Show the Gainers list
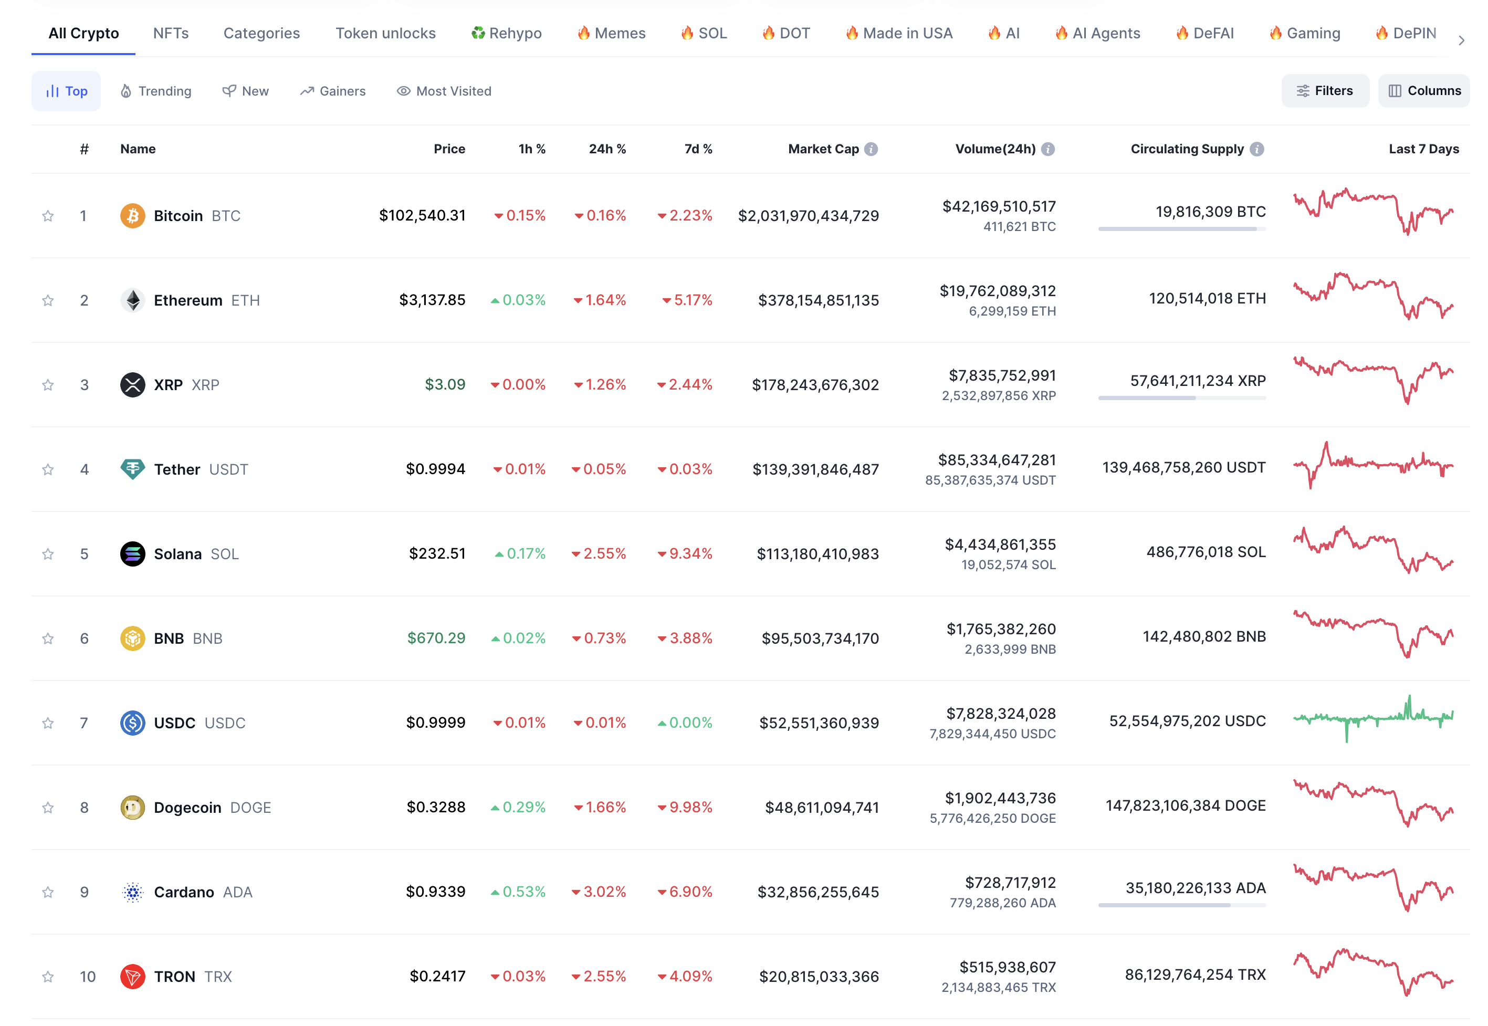Screen dimensions: 1488x1026 click(332, 91)
